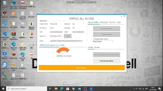
Task: Show hidden system tray icons
Action: pyautogui.click(x=134, y=89)
